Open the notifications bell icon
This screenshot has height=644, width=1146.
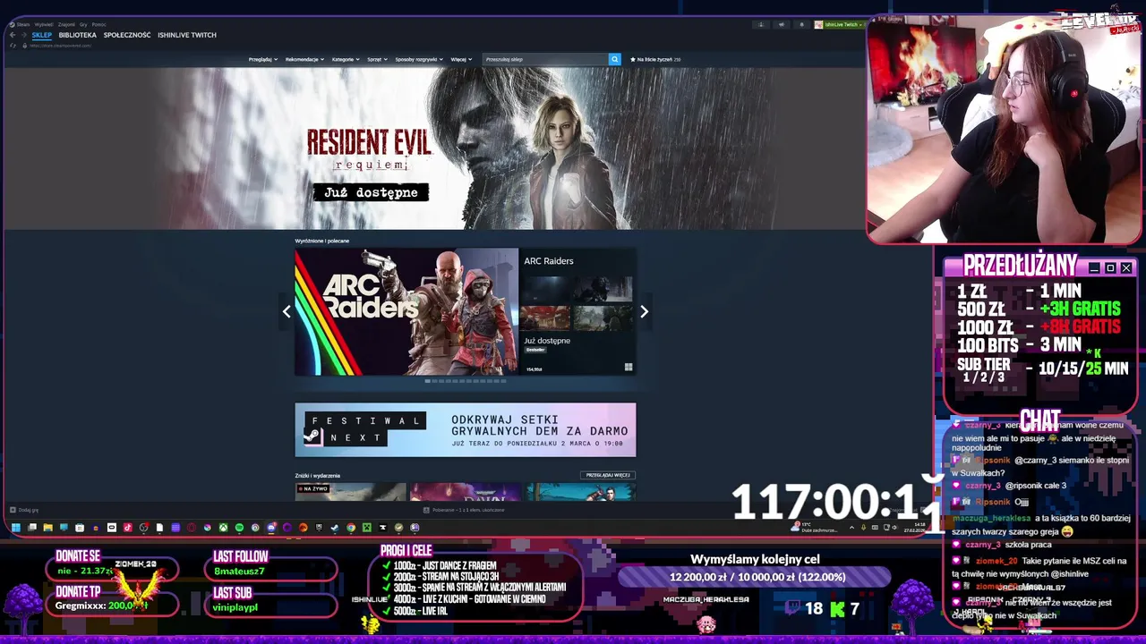[801, 24]
